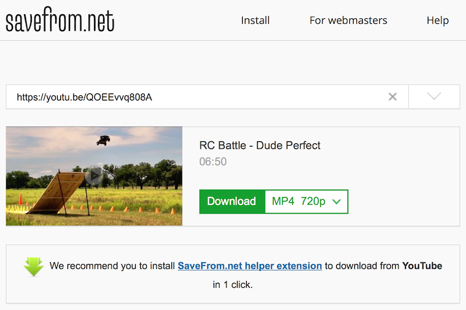Go to For webmasters section
This screenshot has height=310, width=466.
[349, 21]
